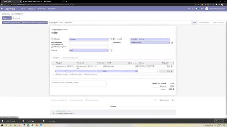
Task: Expand the Поставщик dropdown
Action: coord(107,39)
